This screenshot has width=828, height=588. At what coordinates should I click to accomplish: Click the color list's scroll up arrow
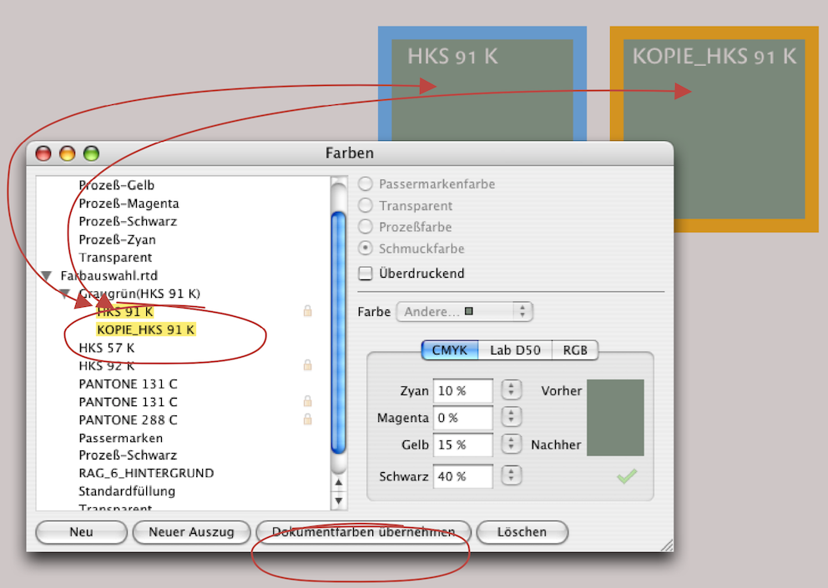coord(339,482)
